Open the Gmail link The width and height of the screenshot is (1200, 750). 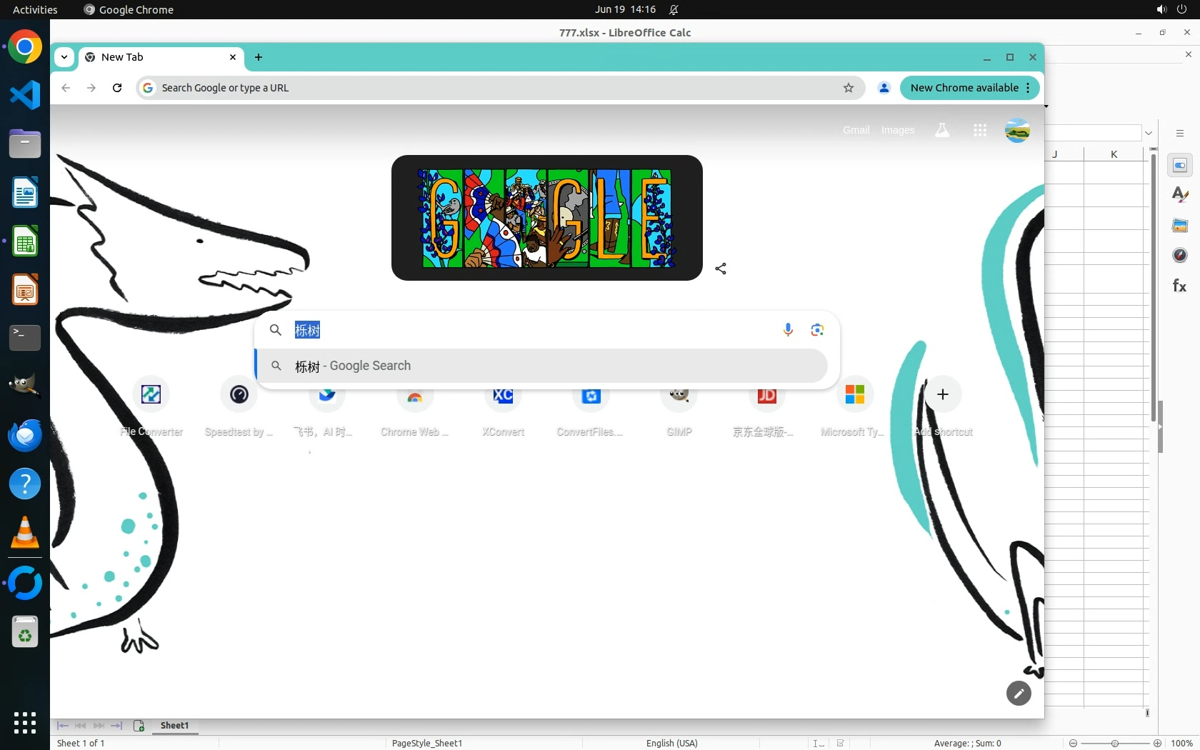point(856,130)
